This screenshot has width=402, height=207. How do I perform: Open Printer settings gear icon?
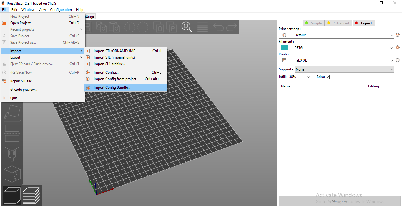[398, 60]
